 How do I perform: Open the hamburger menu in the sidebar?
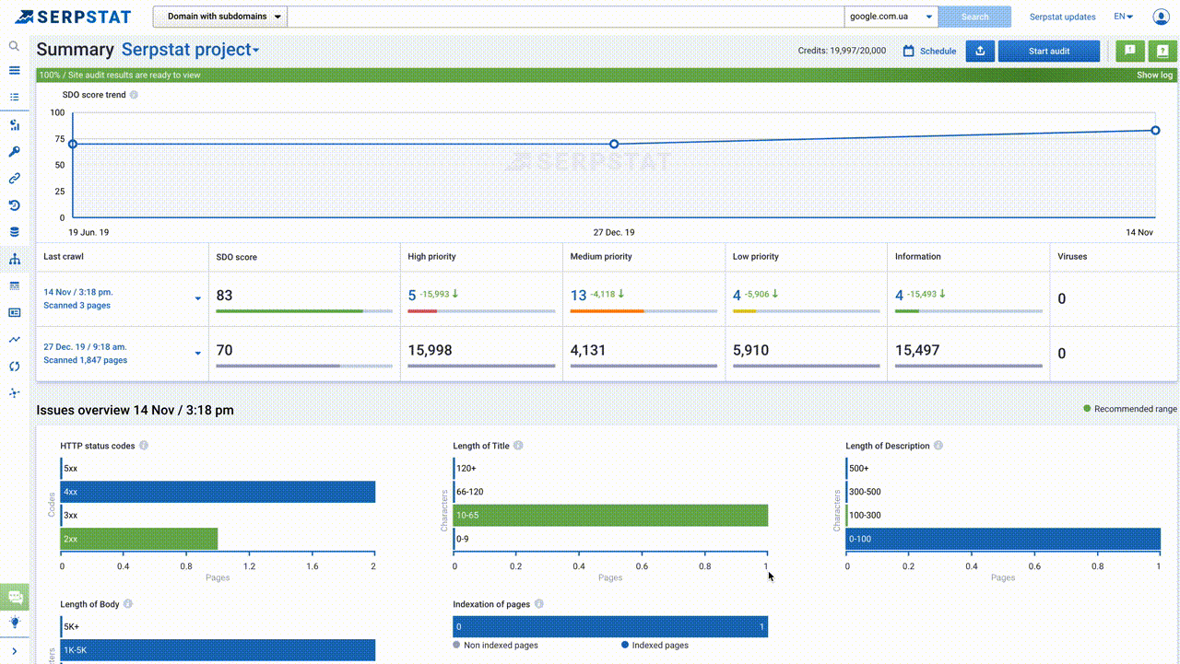point(14,70)
